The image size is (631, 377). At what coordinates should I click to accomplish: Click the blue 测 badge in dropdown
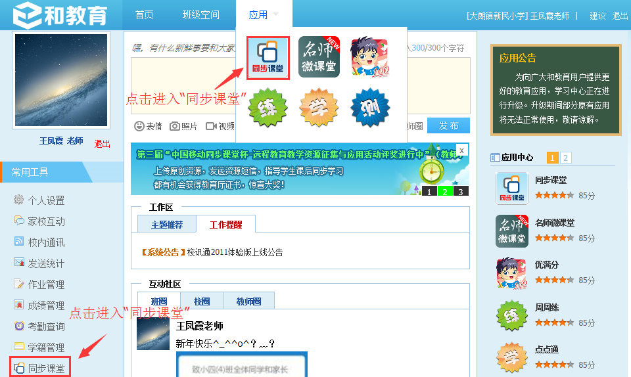(369, 107)
